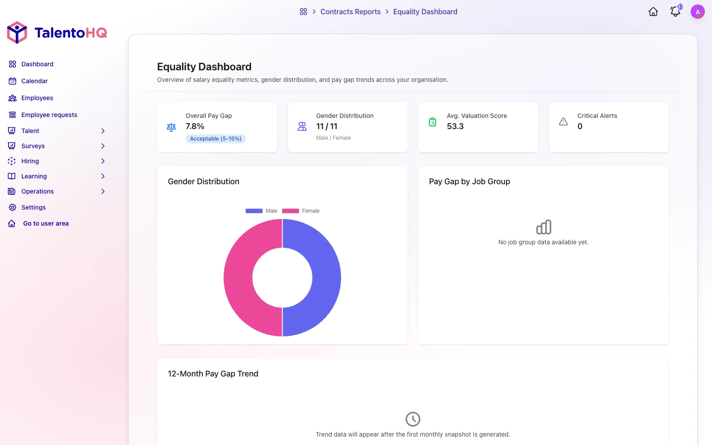
Task: Click the bar chart icon in Pay Gap by Job Group
Action: coord(544,227)
